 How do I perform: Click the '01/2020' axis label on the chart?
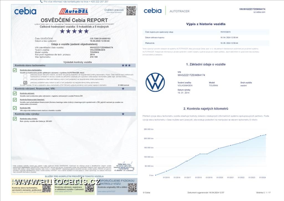[x=220, y=177]
